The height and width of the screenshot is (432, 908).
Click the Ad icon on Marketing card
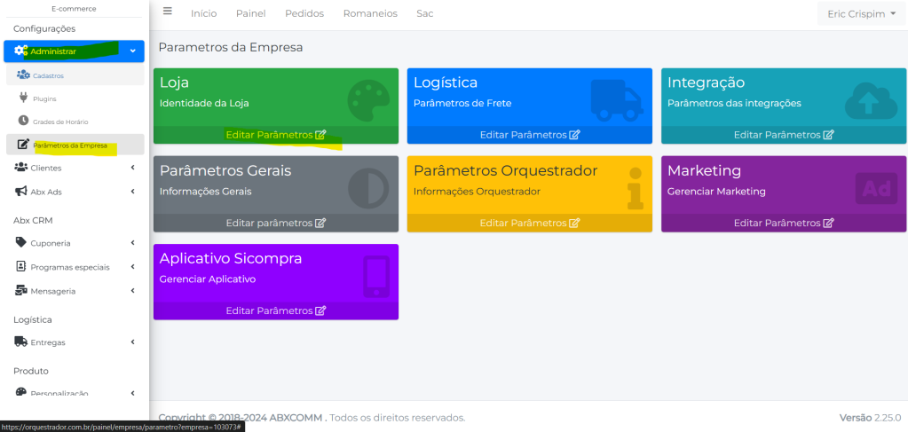point(875,187)
